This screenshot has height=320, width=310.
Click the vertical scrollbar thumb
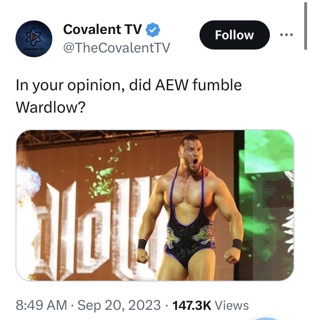[305, 26]
